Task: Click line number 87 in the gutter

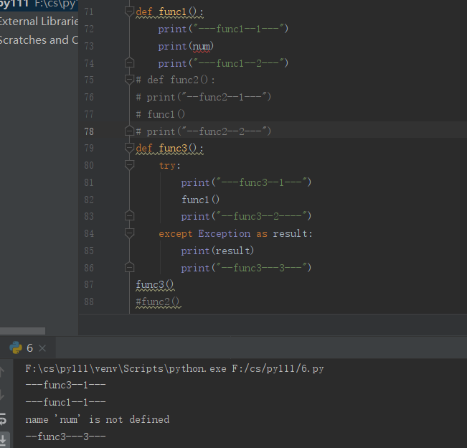Action: (x=89, y=284)
